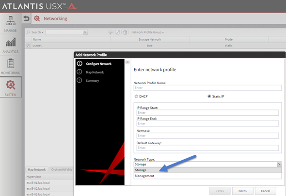286x196 pixels.
Task: Select the DHCP radio button
Action: pyautogui.click(x=136, y=96)
